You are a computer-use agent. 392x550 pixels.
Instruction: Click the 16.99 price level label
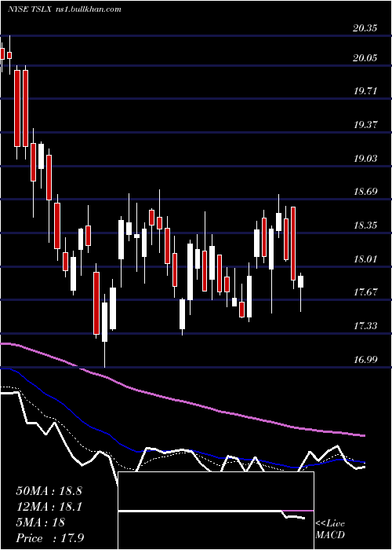[365, 359]
